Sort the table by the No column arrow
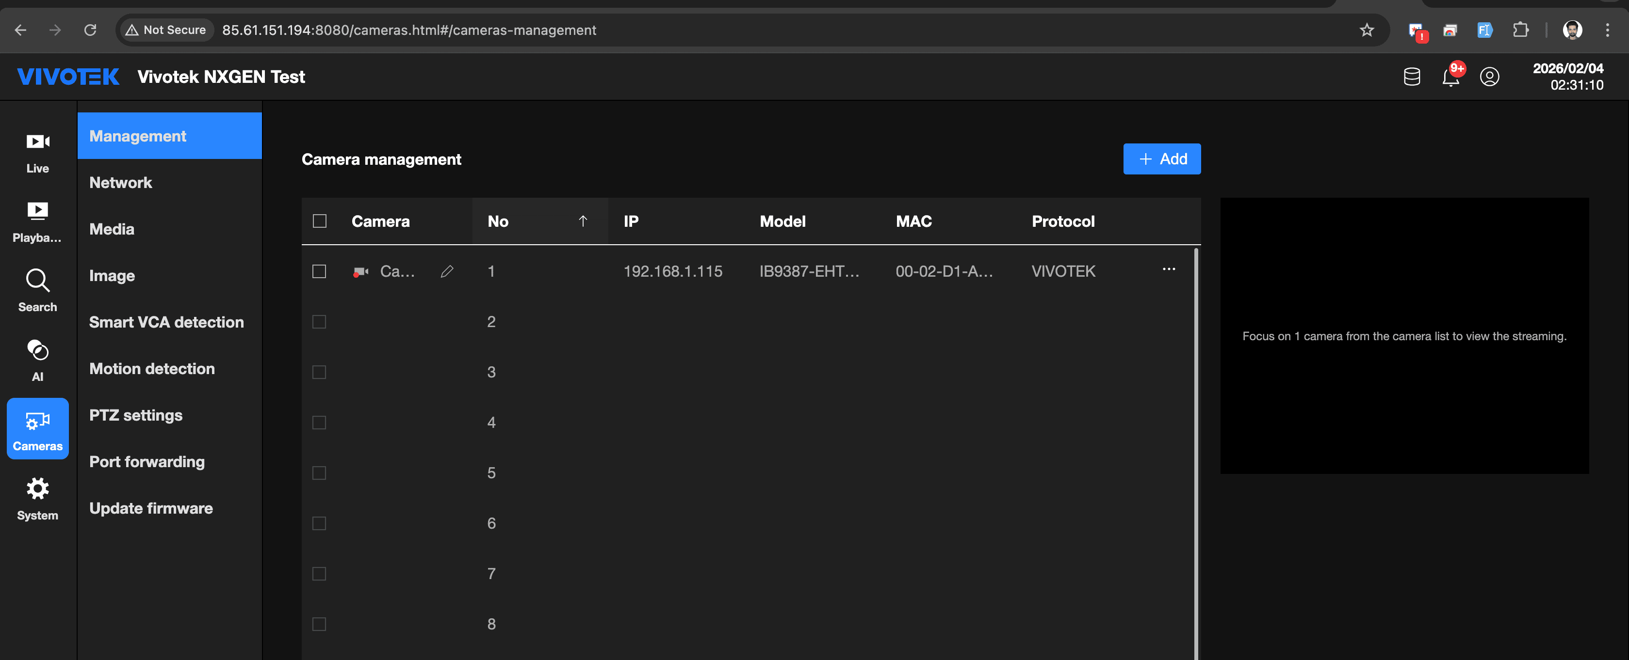The width and height of the screenshot is (1629, 660). 583,221
